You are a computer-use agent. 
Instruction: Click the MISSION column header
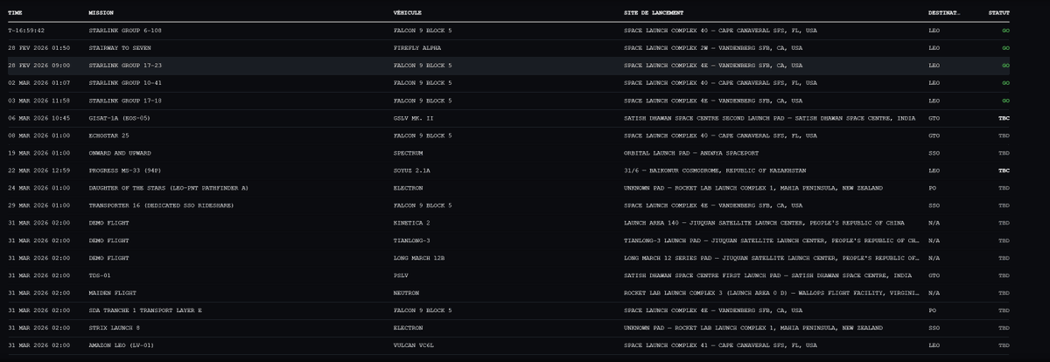pos(101,13)
